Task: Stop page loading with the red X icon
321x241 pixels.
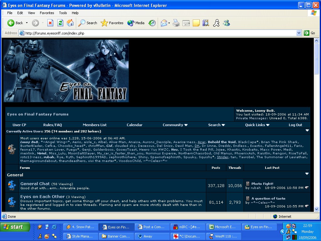Action: (x=50, y=23)
